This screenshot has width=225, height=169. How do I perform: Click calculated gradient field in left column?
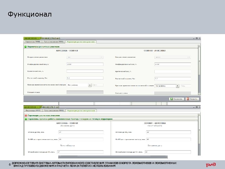click(x=85, y=78)
